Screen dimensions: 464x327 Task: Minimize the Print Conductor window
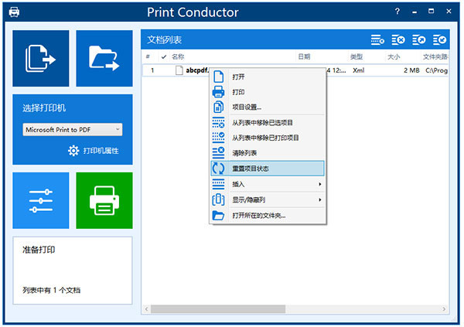pyautogui.click(x=415, y=12)
